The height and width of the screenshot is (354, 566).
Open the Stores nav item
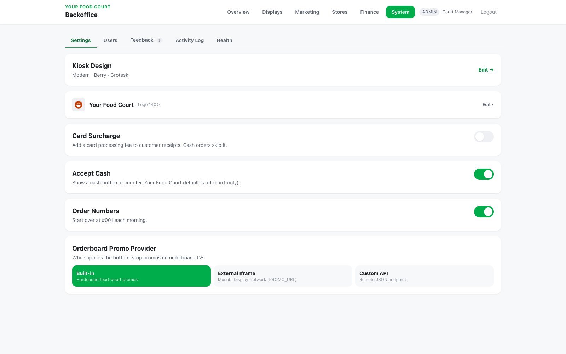coord(340,12)
